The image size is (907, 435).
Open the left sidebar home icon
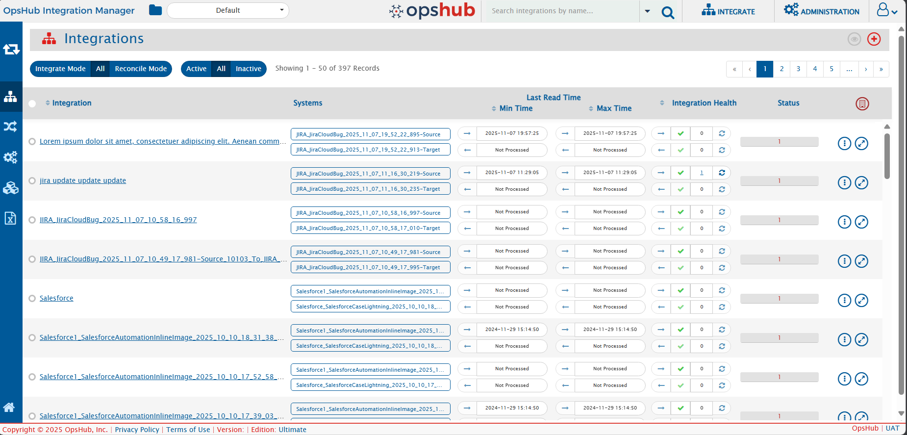click(x=9, y=407)
